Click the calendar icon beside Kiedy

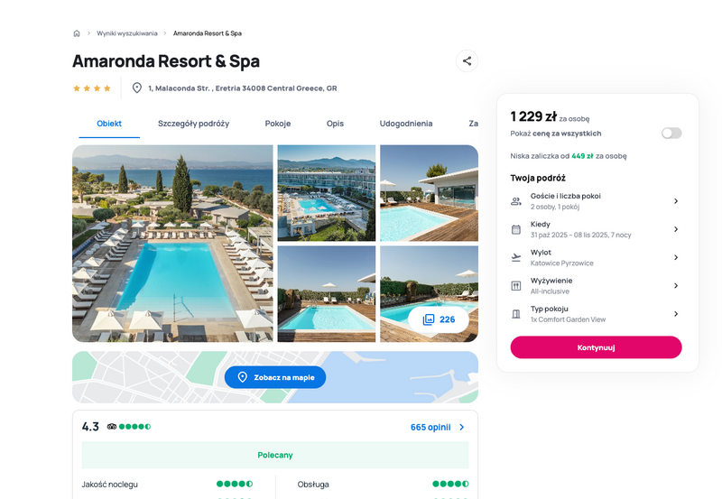pyautogui.click(x=516, y=229)
